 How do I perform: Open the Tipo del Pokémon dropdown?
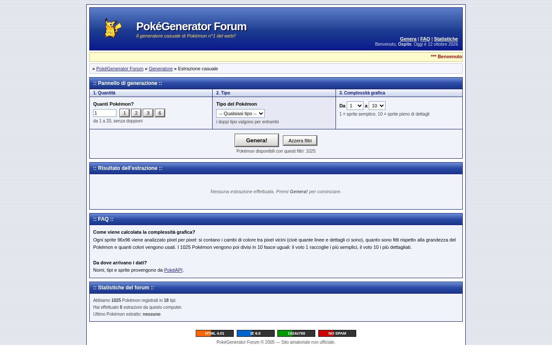pos(240,113)
